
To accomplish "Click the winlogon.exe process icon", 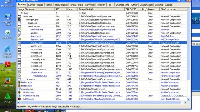I will point(19,20).
